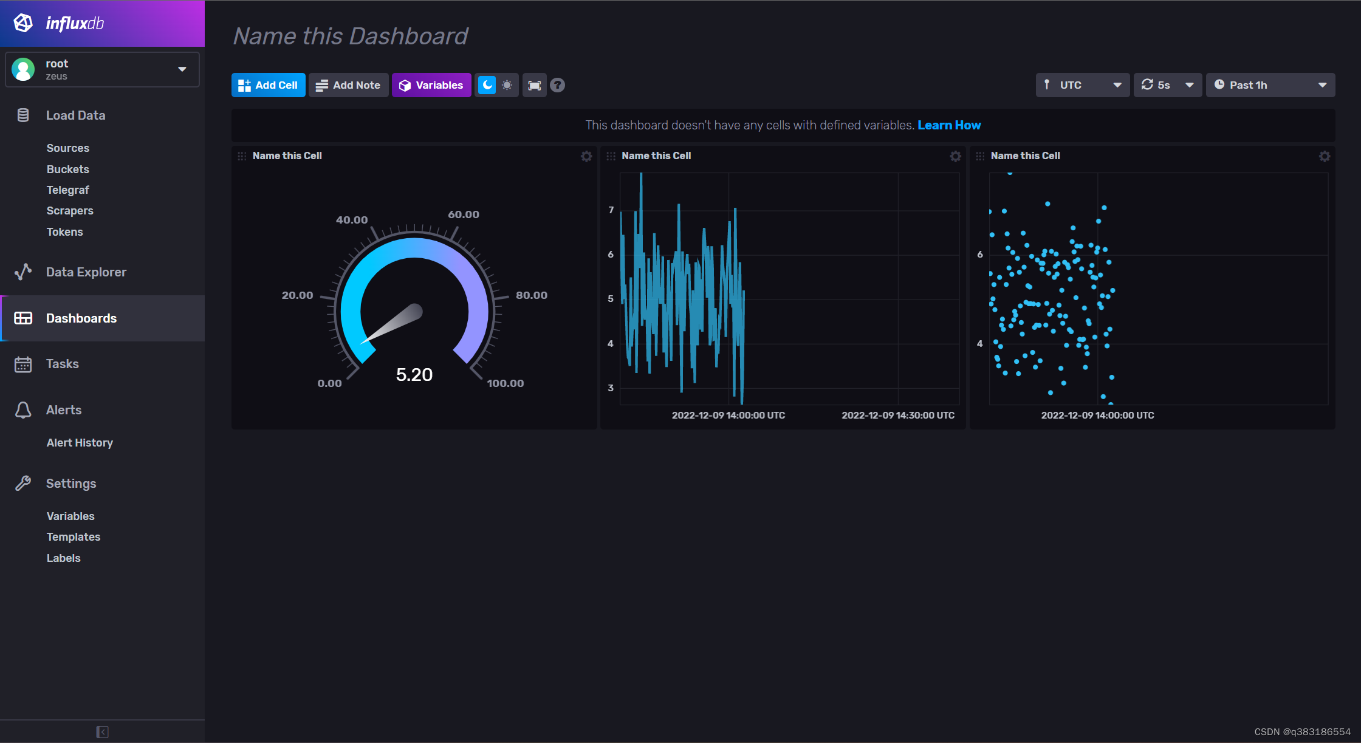Switch to dark mode moon toggle
Image resolution: width=1361 pixels, height=743 pixels.
487,86
